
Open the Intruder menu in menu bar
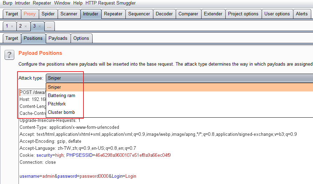(x=22, y=3)
